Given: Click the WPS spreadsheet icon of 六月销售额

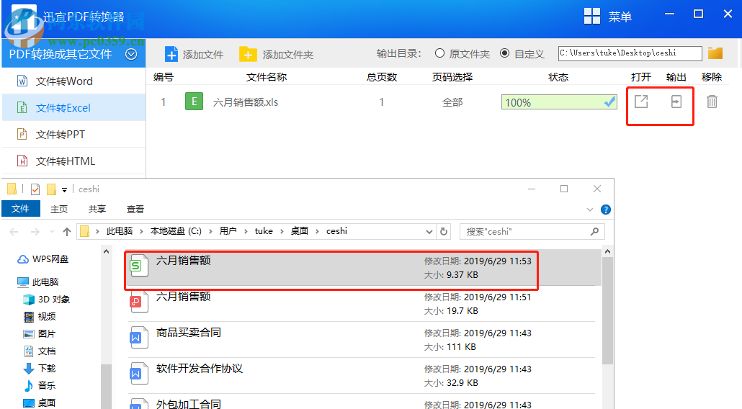Looking at the screenshot, I should 138,265.
